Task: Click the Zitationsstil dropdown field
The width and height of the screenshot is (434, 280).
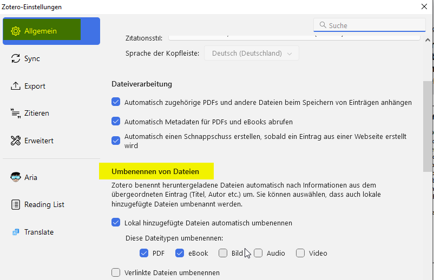Action: 294,38
